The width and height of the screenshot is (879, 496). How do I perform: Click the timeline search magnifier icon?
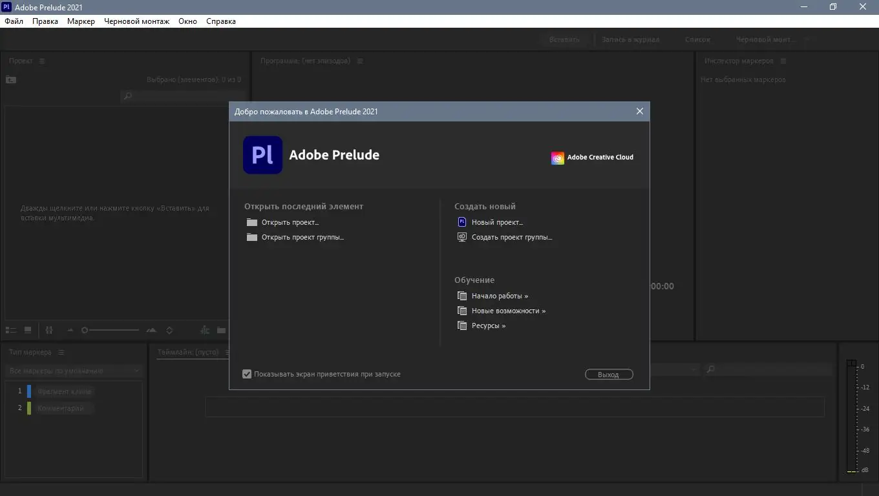pos(710,369)
